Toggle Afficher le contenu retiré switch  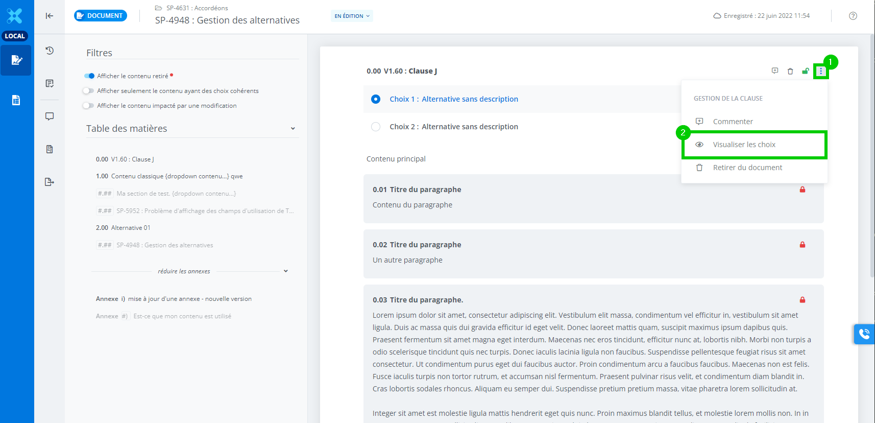click(89, 76)
